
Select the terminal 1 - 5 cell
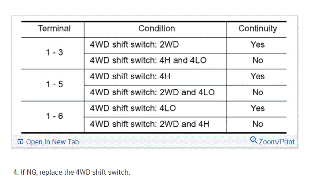coord(54,84)
